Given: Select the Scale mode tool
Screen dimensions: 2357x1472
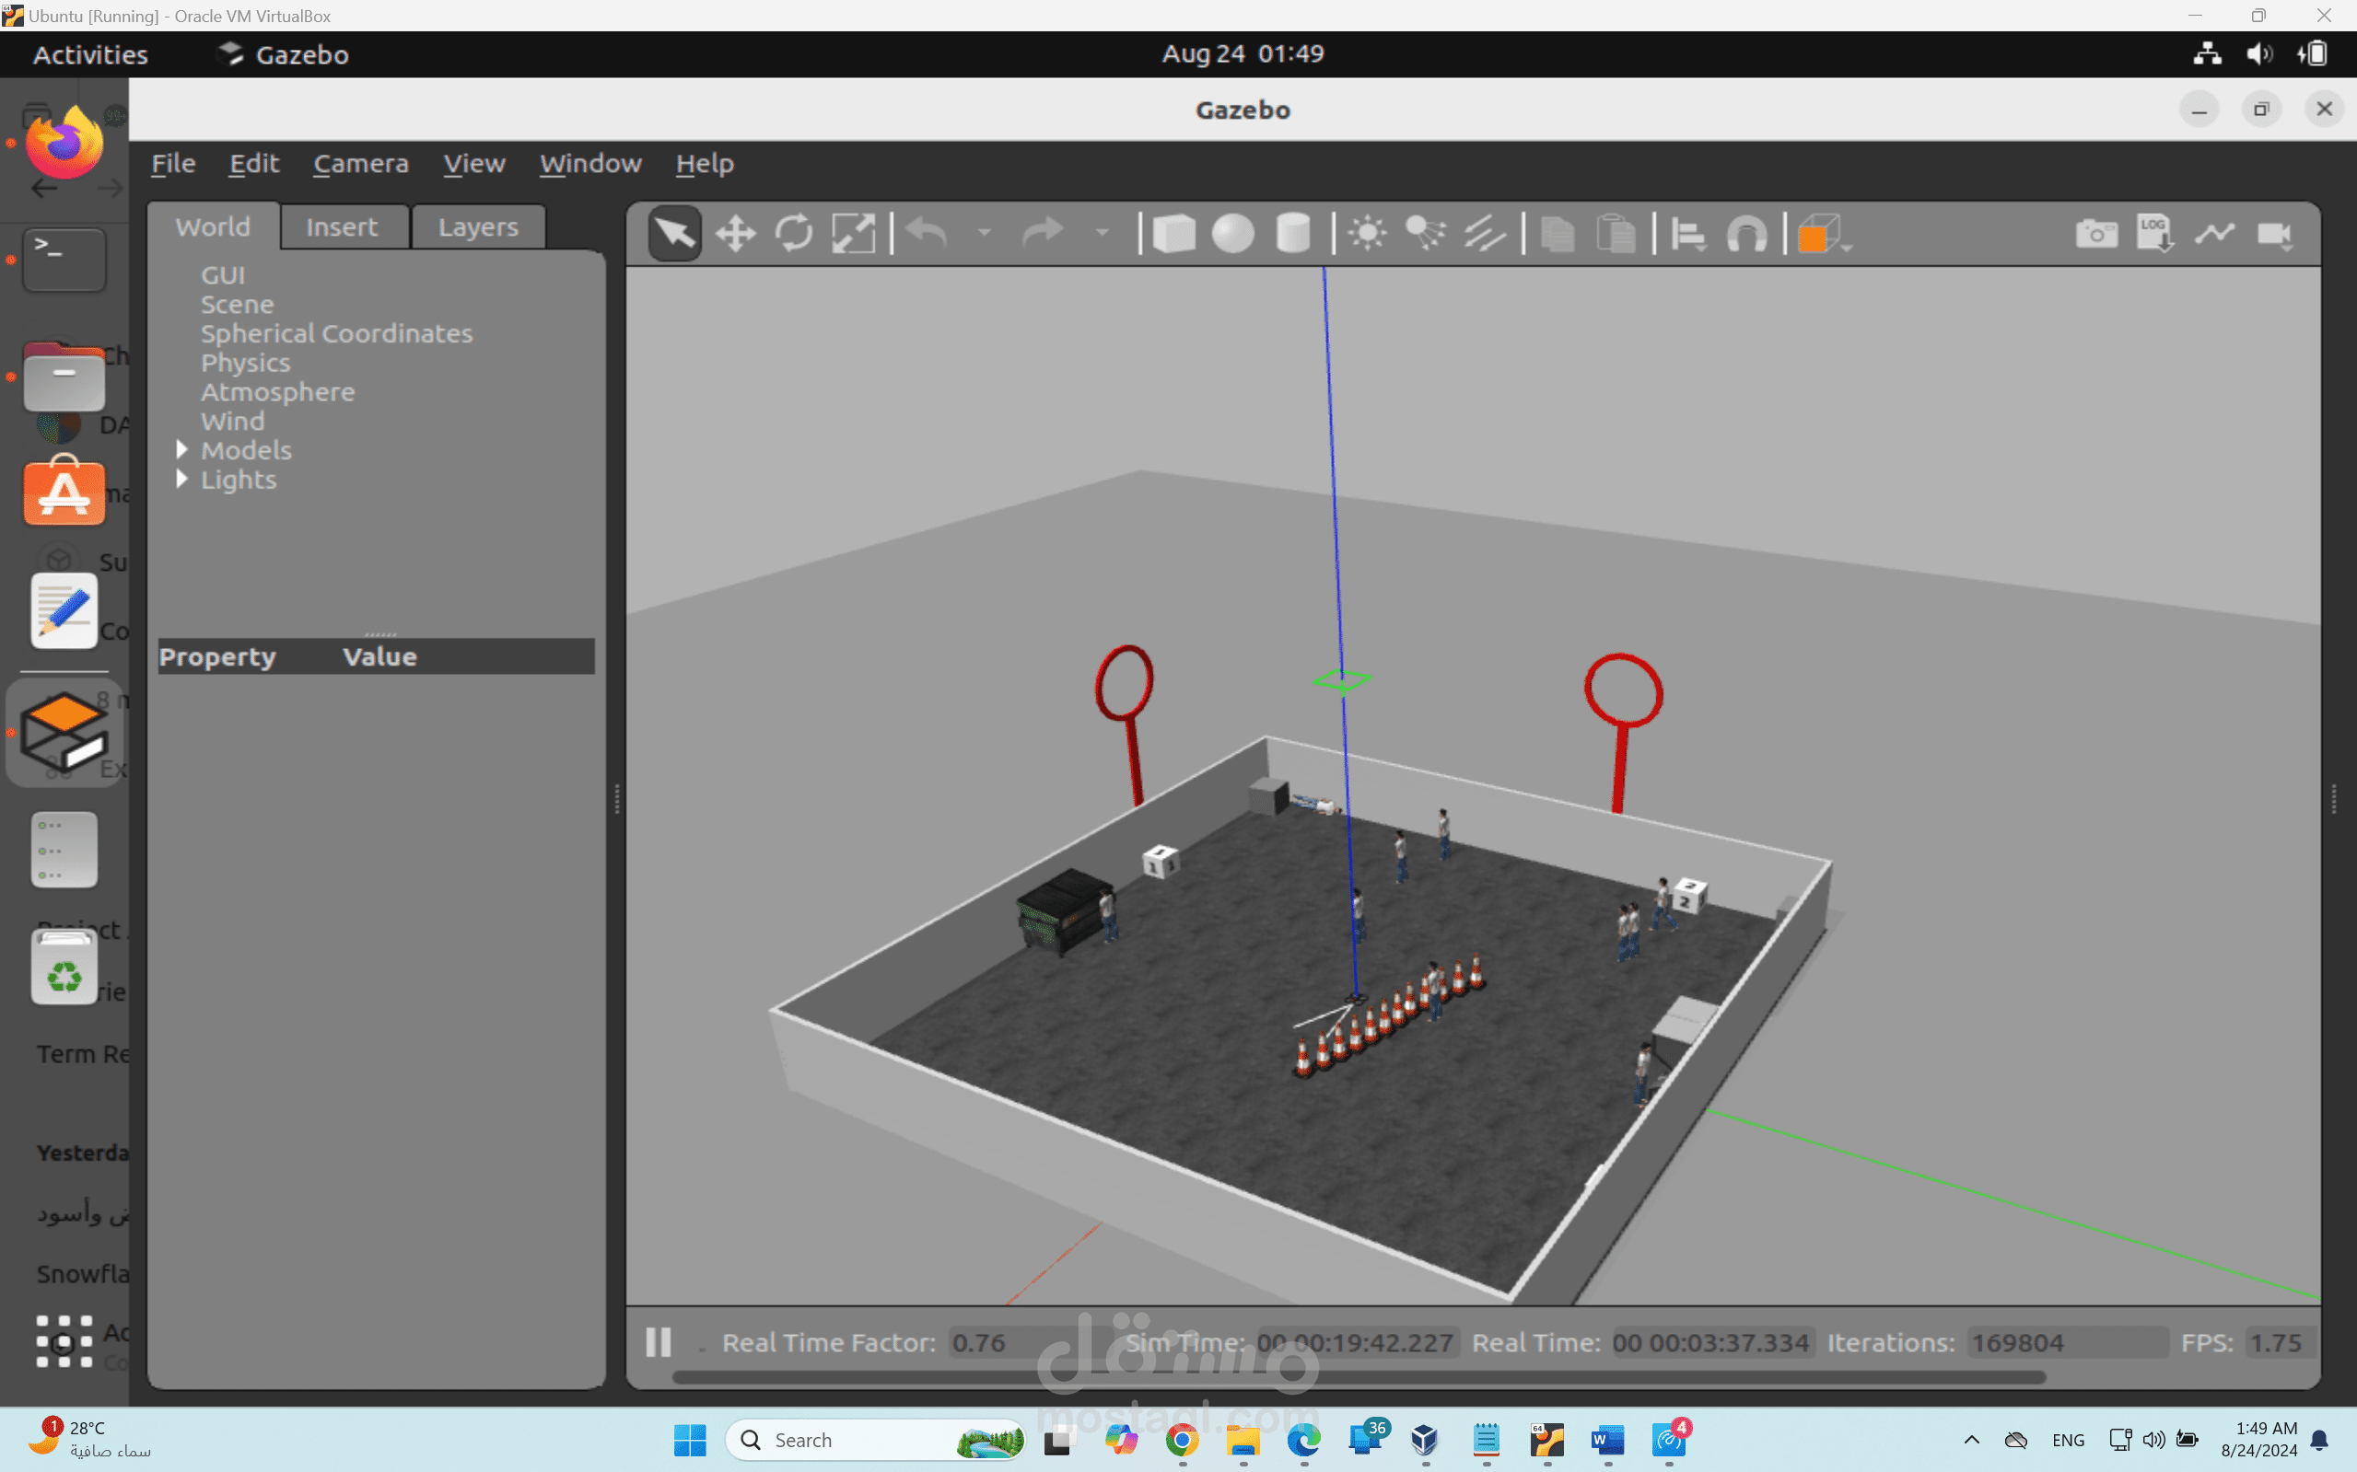Looking at the screenshot, I should [853, 234].
